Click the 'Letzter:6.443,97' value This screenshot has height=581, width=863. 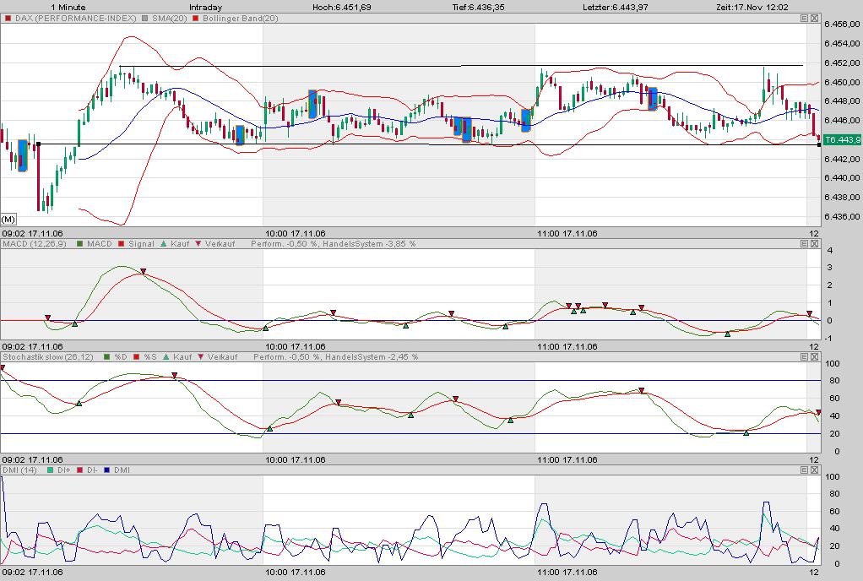coord(616,7)
